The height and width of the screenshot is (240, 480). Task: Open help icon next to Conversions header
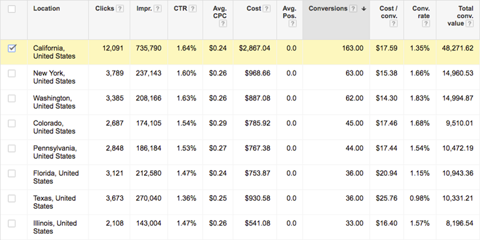point(353,9)
